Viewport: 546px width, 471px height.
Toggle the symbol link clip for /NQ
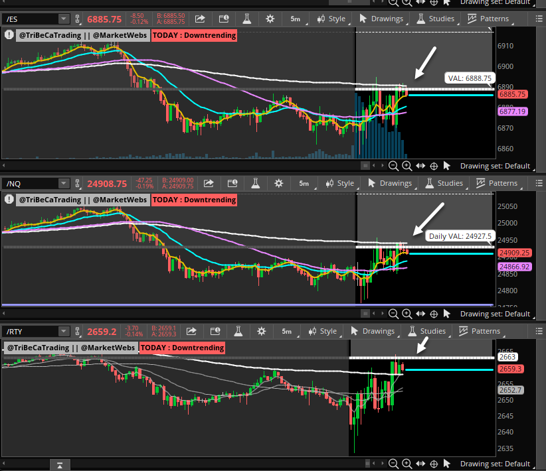(78, 183)
